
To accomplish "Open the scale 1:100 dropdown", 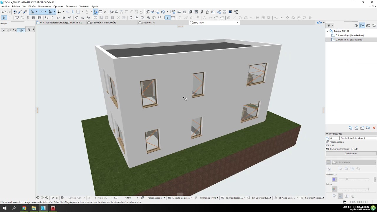I will 128,198.
